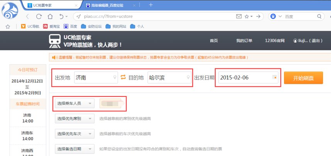Click the UC browser logo icon

(x=10, y=10)
